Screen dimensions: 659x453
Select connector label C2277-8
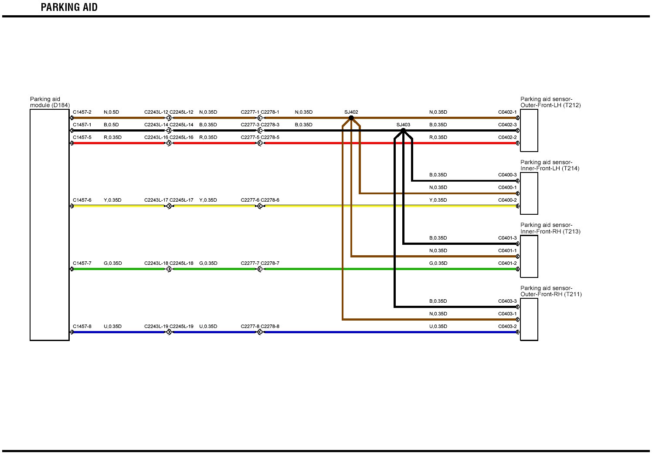pos(250,327)
